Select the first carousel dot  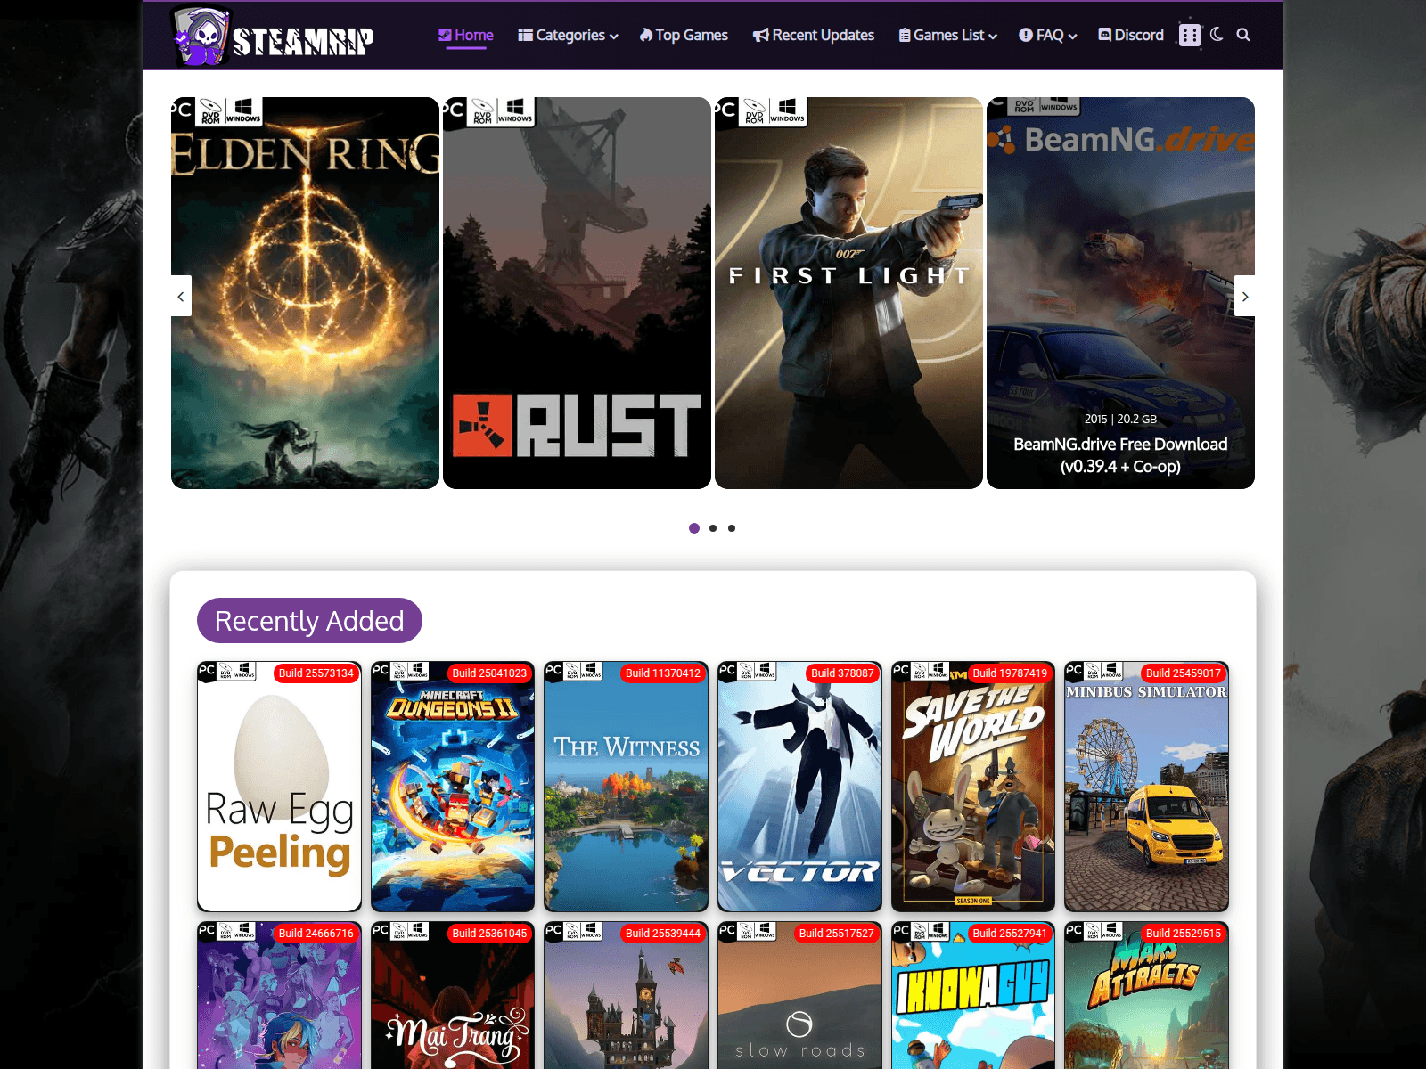694,528
